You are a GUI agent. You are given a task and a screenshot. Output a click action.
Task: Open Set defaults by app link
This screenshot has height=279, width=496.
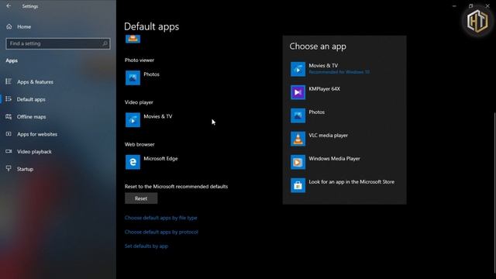[x=146, y=246]
